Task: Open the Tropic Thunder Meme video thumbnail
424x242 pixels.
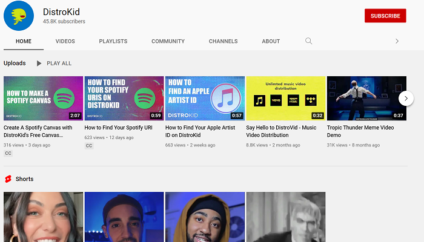Action: pos(366,98)
